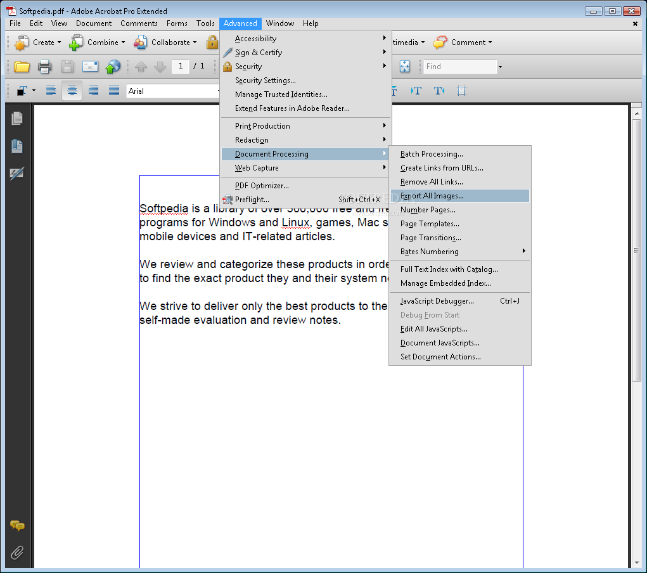
Task: Choose Remove All Links option
Action: click(459, 182)
